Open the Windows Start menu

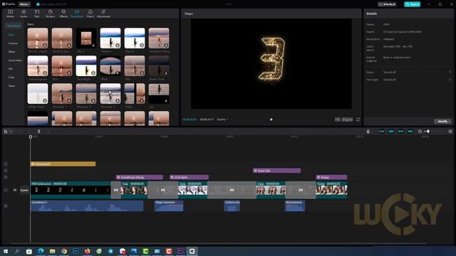click(x=6, y=251)
